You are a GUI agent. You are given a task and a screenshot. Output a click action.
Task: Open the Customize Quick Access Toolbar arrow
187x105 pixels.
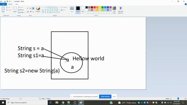(12, 1)
